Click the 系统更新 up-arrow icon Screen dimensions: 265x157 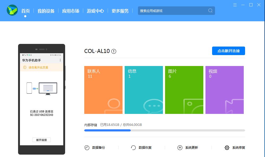(x=180, y=148)
